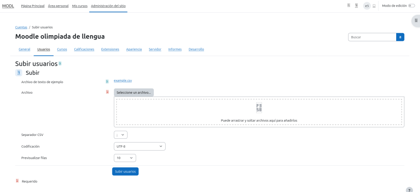Open the Extensiones tab

(x=110, y=49)
